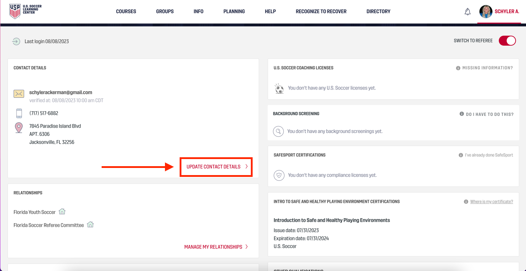Click the Schyler A. account name
This screenshot has width=526, height=271.
pos(507,12)
